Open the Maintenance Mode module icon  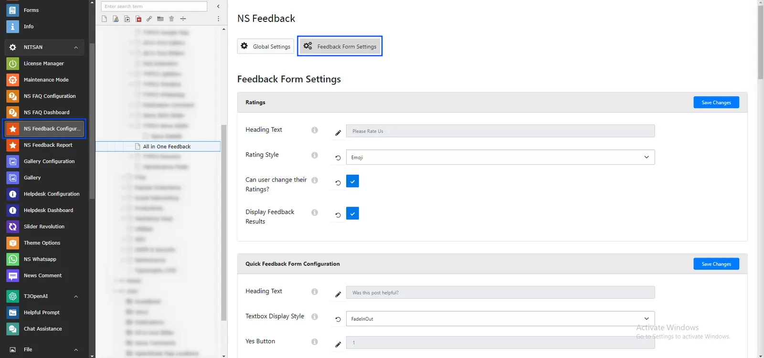click(13, 80)
